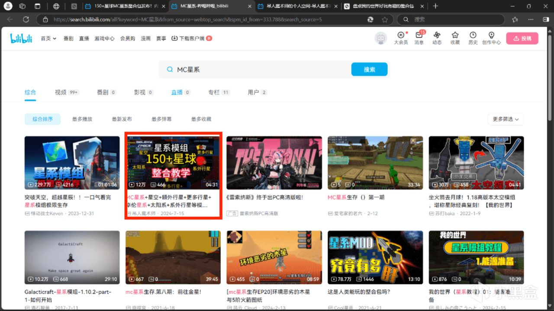Switch to the 视频 tab
Screen dimensions: 554x311
tap(67, 92)
